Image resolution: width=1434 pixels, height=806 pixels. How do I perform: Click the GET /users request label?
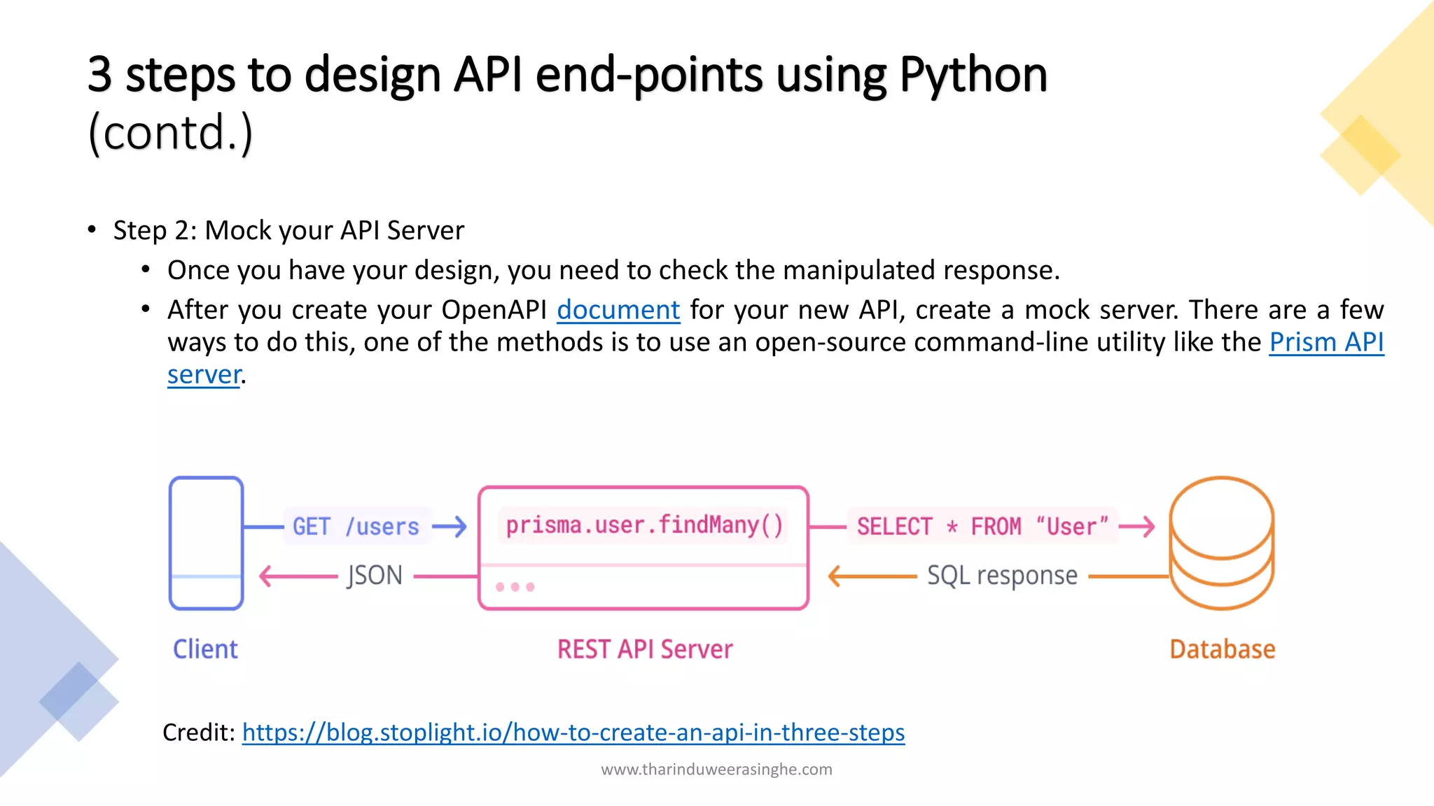(x=356, y=527)
